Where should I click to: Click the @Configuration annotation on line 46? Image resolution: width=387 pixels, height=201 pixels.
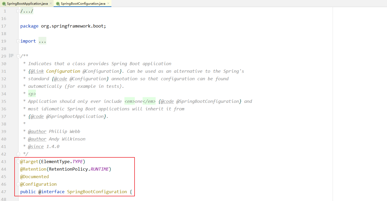coord(39,184)
